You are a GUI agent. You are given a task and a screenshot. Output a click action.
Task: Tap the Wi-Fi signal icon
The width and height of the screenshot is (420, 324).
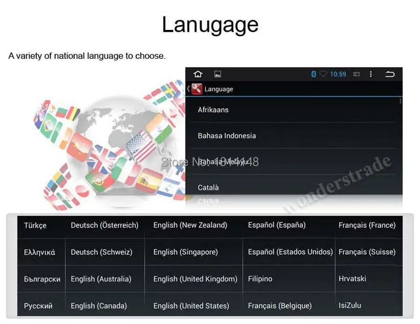pyautogui.click(x=323, y=74)
